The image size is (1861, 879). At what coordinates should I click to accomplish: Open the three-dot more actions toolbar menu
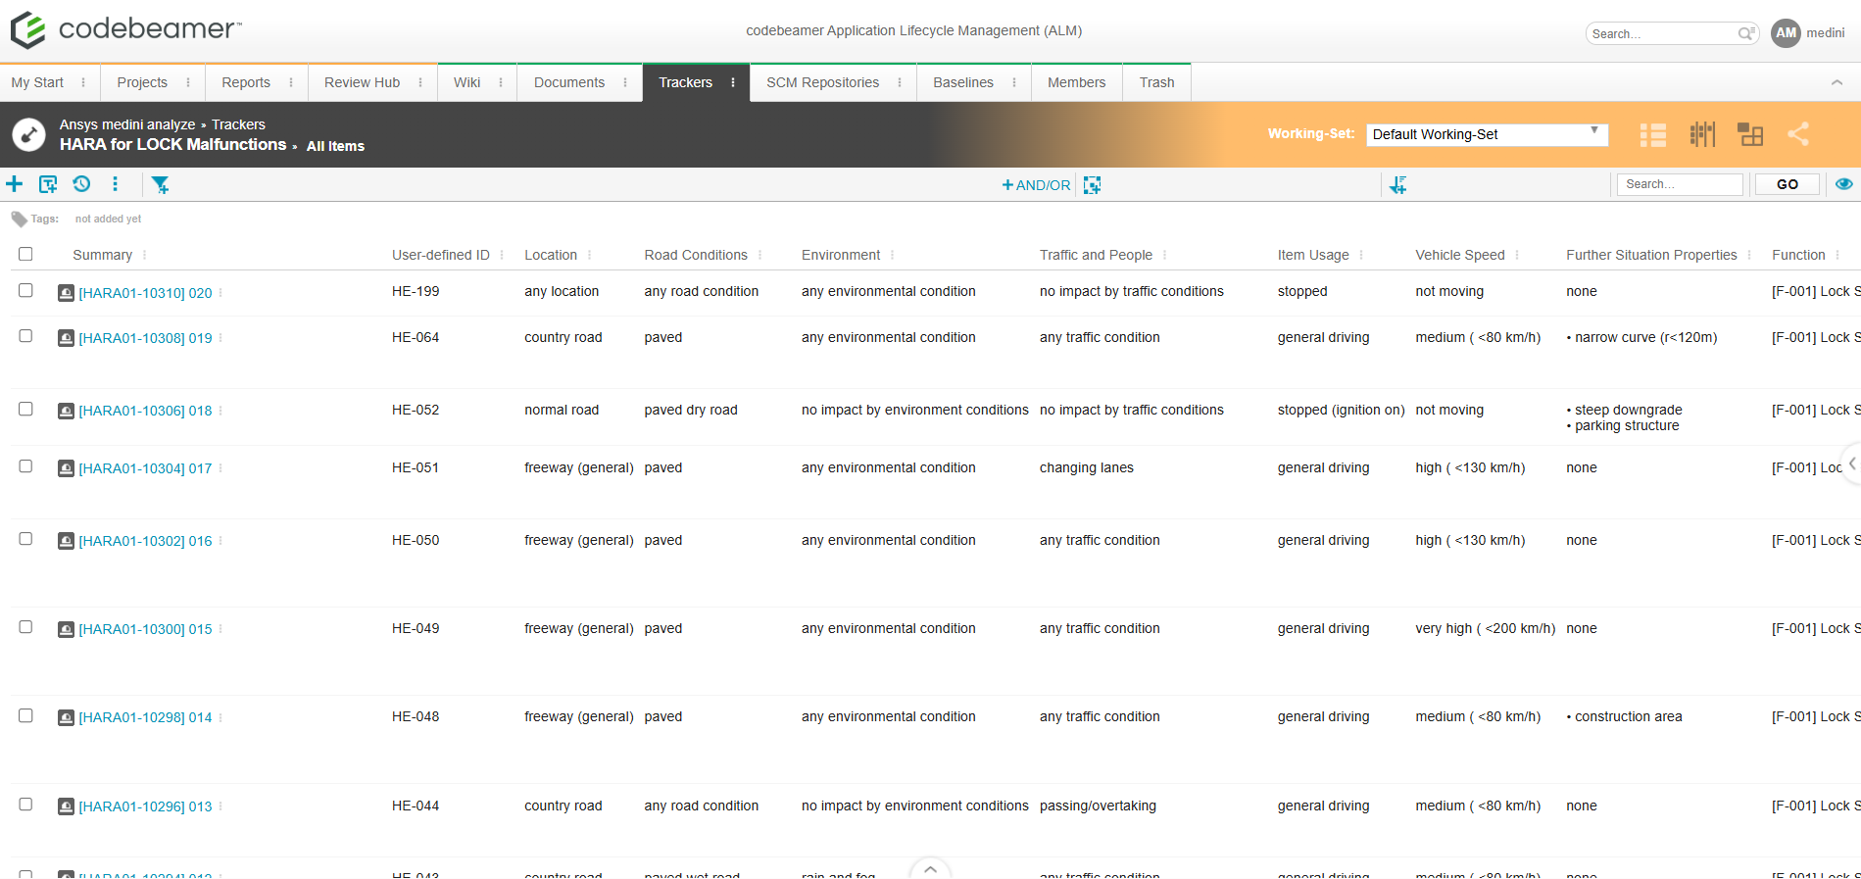click(x=115, y=184)
